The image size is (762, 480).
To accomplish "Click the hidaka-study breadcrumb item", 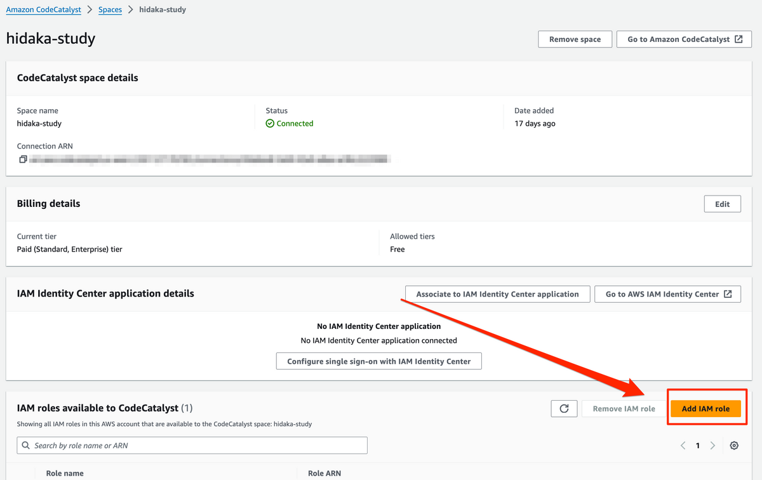I will coord(164,10).
